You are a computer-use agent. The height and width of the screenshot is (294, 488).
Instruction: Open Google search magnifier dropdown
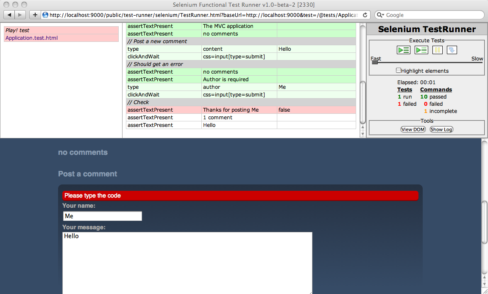tap(380, 15)
